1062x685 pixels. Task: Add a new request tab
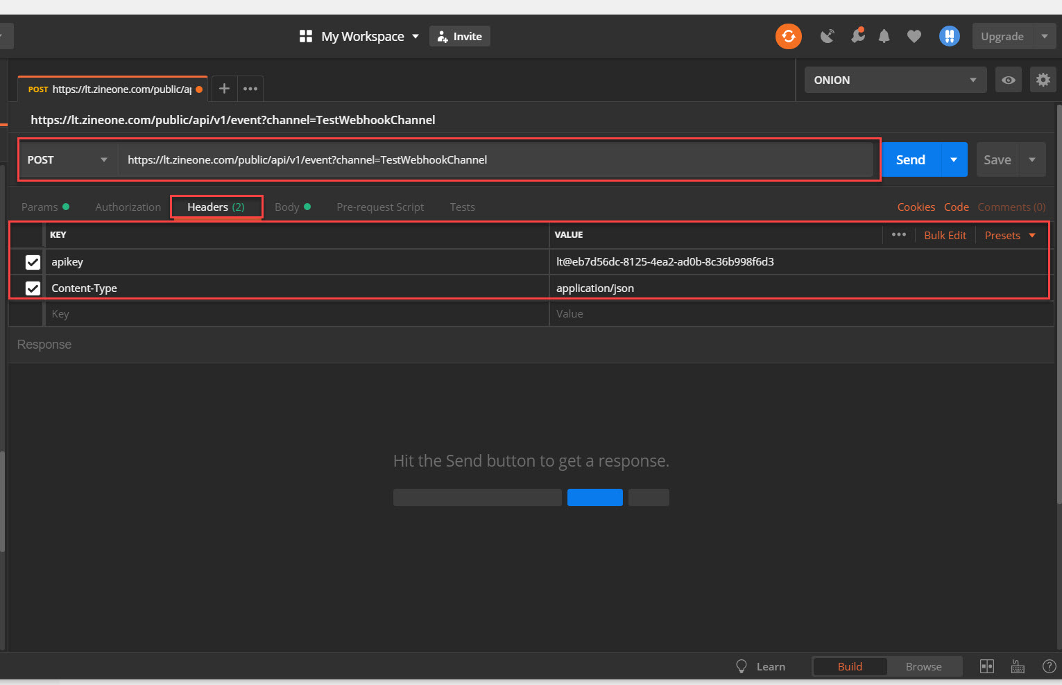[224, 89]
